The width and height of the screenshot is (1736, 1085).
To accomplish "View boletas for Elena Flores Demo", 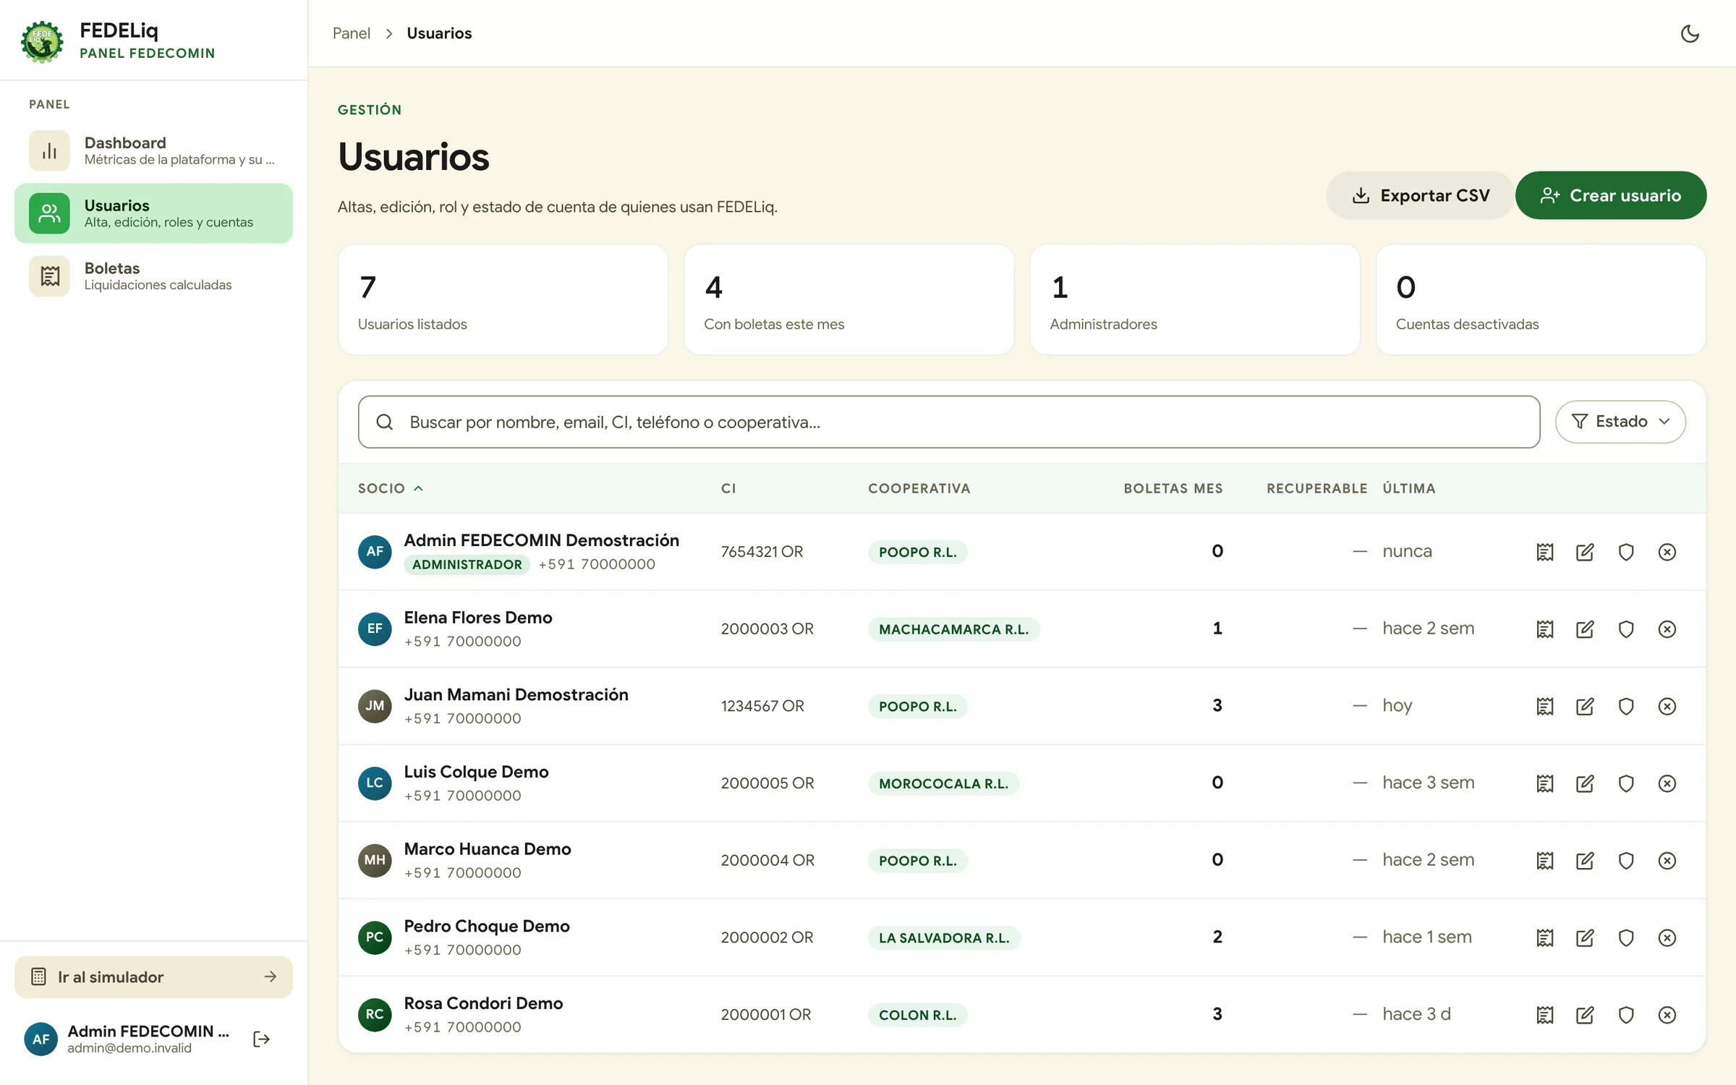I will (1545, 629).
